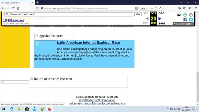Click the page vertical scrollbar thumb
This screenshot has height=112, width=199.
click(198, 87)
